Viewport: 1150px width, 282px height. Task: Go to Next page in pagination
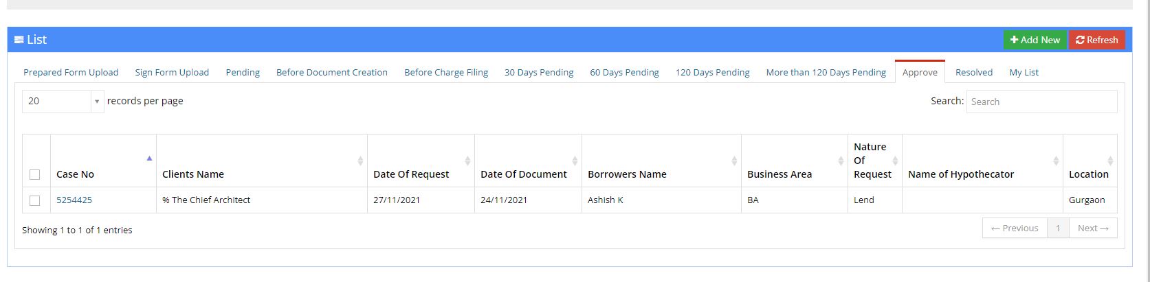(1093, 228)
